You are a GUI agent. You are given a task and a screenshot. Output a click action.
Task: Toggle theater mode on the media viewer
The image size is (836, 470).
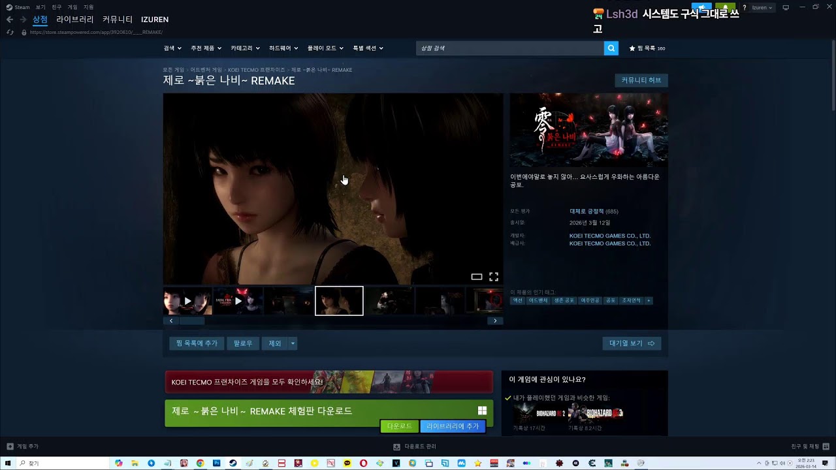[x=477, y=277]
